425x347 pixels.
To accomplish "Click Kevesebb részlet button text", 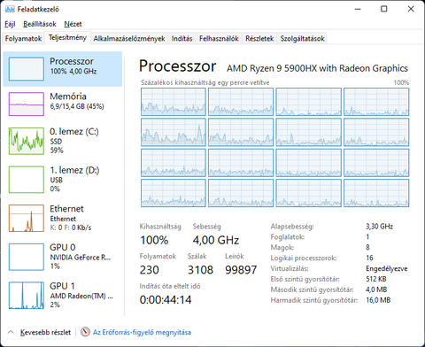I will (x=45, y=332).
